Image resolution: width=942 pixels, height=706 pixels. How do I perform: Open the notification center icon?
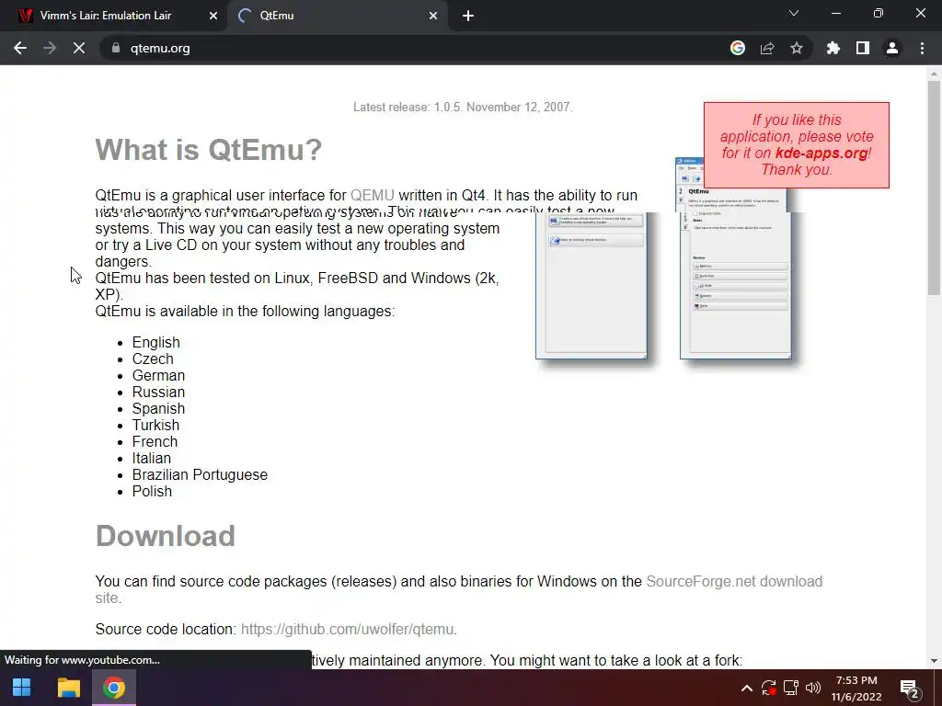910,689
